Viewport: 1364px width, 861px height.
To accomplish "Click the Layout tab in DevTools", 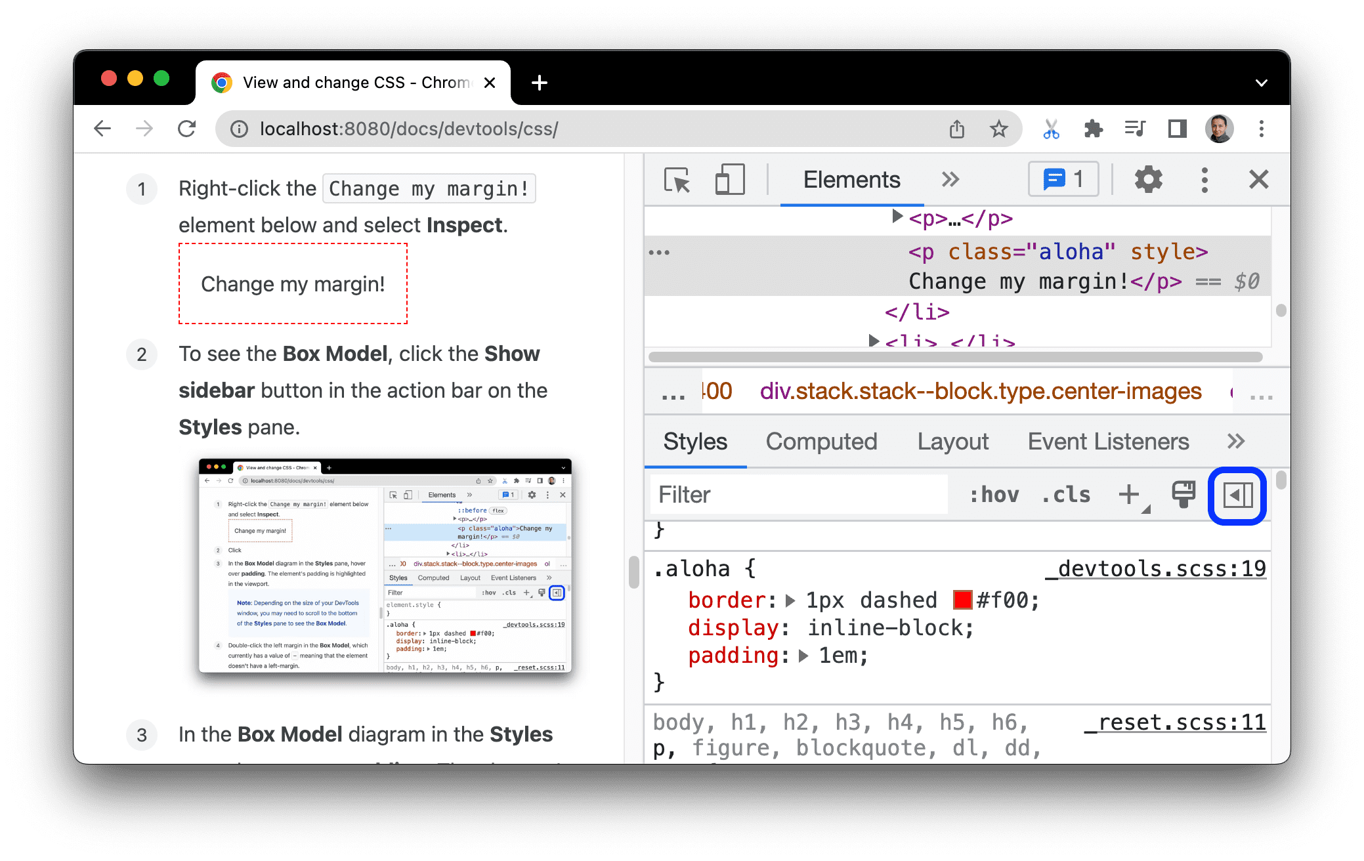I will tap(952, 442).
